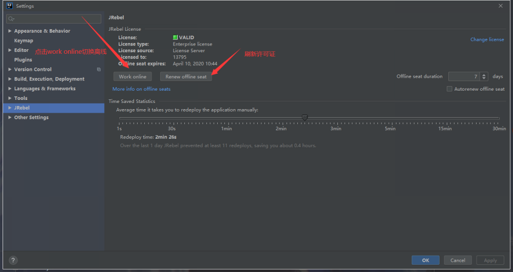
Task: Click the expiry date "April 10, 2020 10:44"
Action: click(x=195, y=64)
